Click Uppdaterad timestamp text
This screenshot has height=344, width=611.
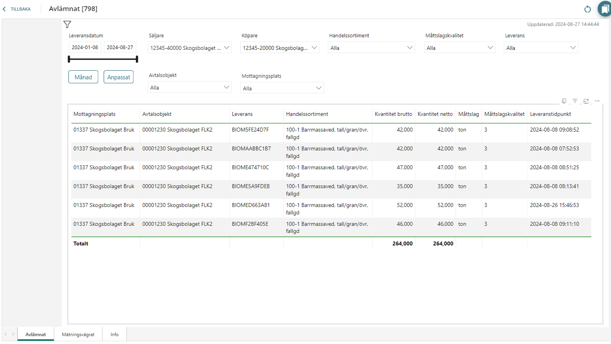(x=563, y=24)
